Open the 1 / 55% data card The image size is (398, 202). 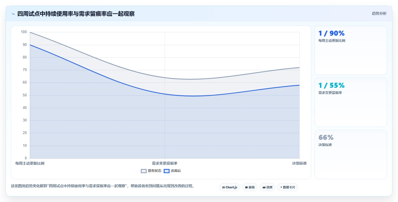351,102
